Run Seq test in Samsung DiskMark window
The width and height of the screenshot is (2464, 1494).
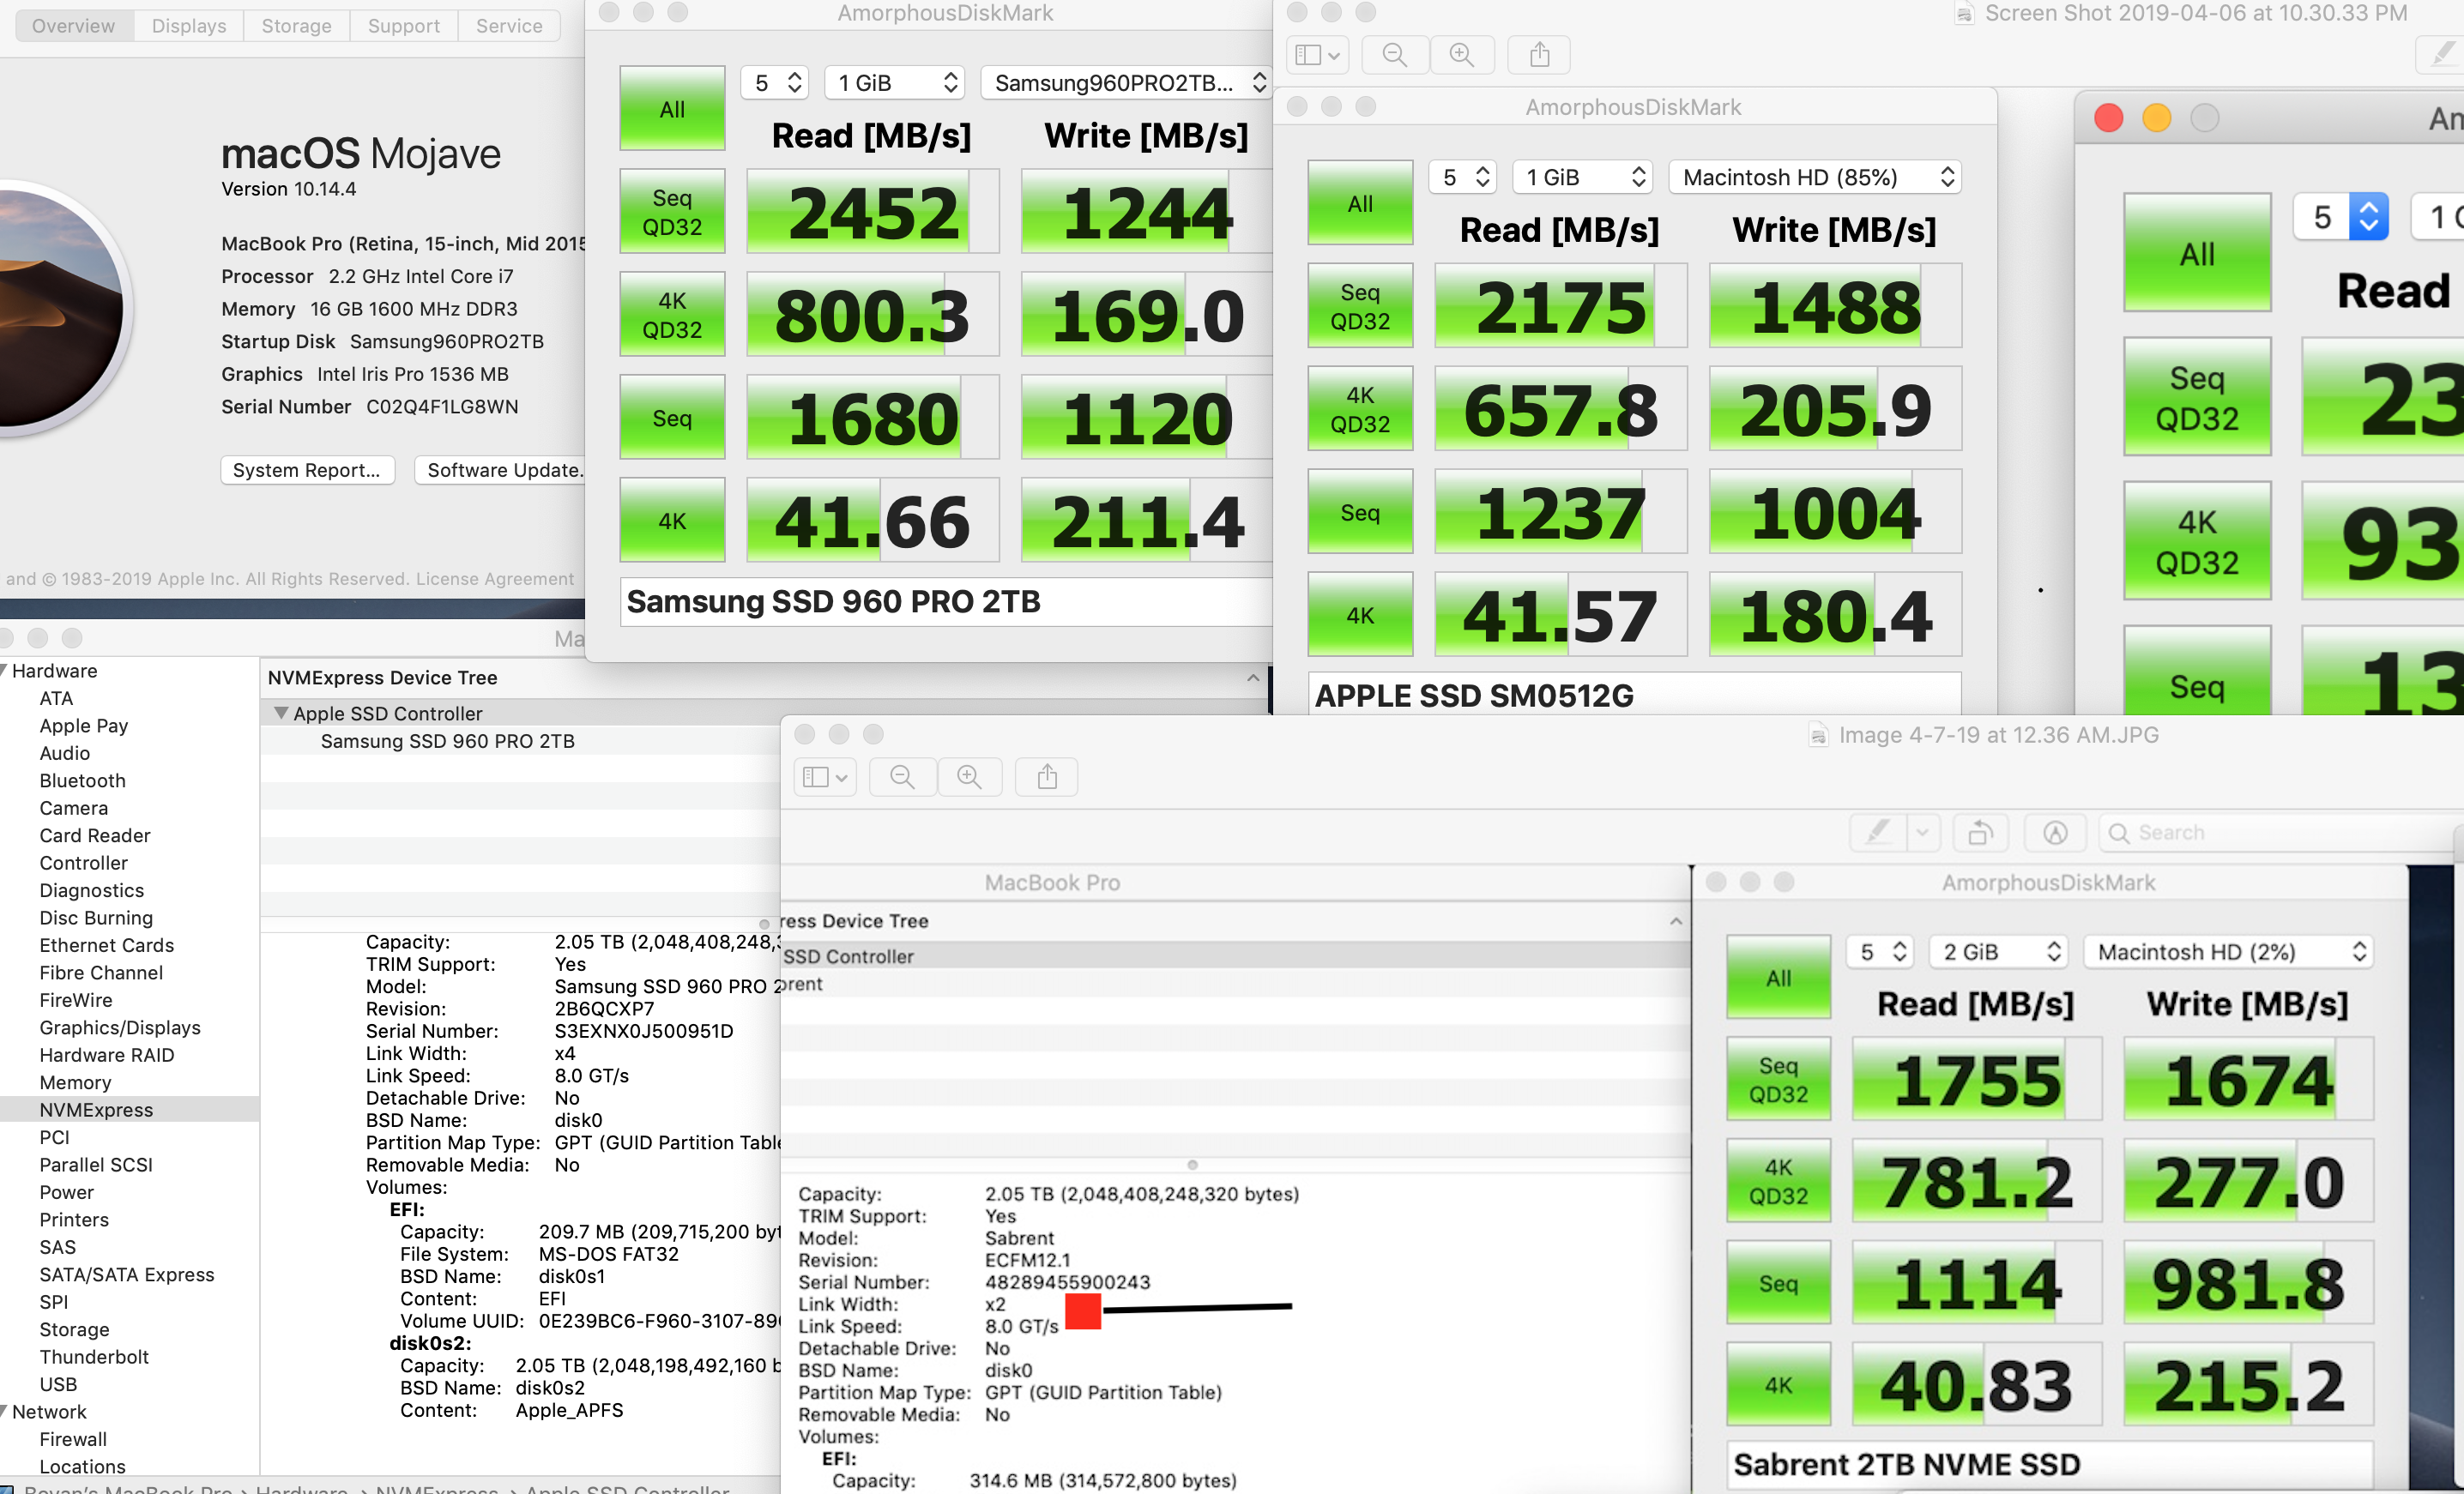672,418
